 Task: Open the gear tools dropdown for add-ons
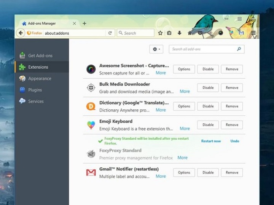click(x=156, y=49)
